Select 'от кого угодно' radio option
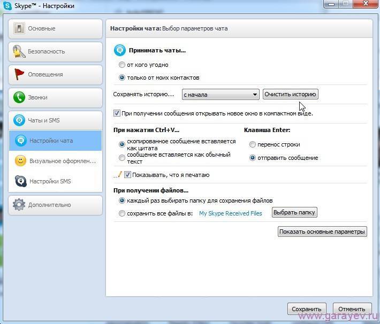380x324 pixels. [x=121, y=65]
